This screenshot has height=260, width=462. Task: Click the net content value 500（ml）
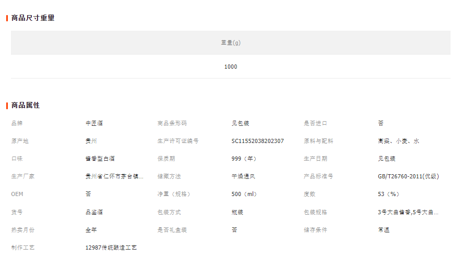tap(244, 194)
